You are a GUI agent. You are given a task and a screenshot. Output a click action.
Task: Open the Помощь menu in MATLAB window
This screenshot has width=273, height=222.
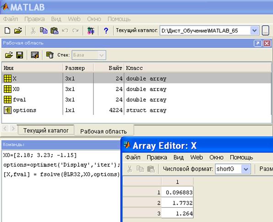point(119,19)
